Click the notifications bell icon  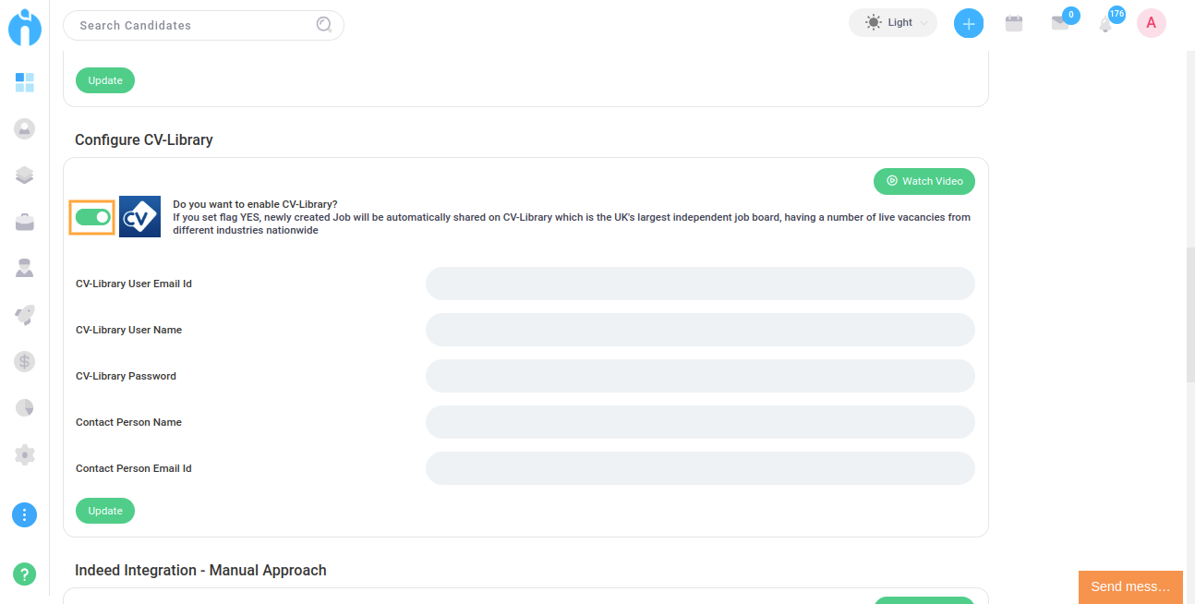(x=1105, y=24)
